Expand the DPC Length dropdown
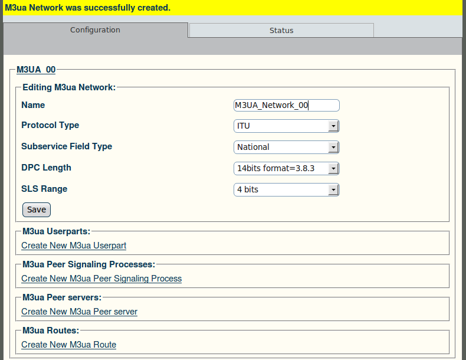The image size is (466, 360). coord(287,169)
